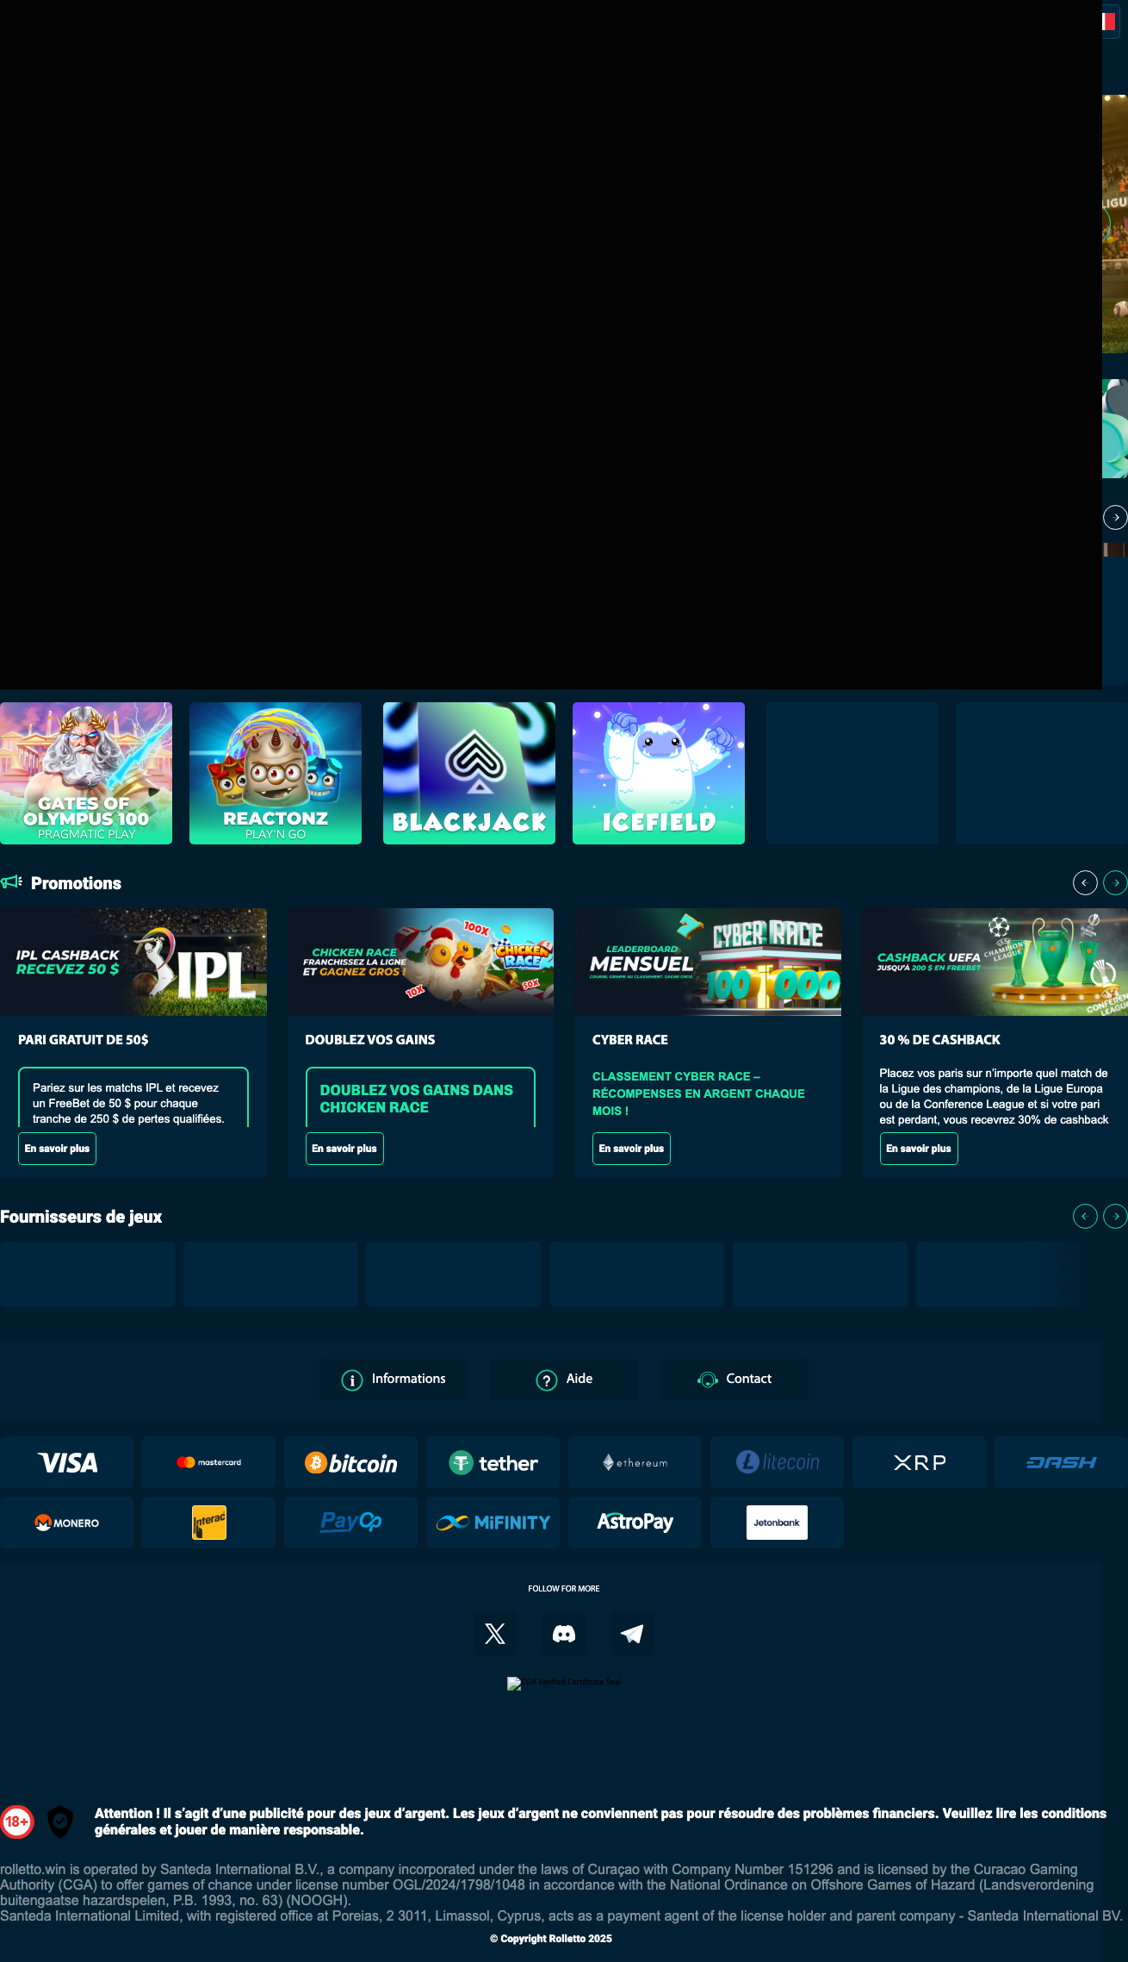Image resolution: width=1128 pixels, height=1962 pixels.
Task: Click the 18+ age restriction badge
Action: tap(16, 1822)
